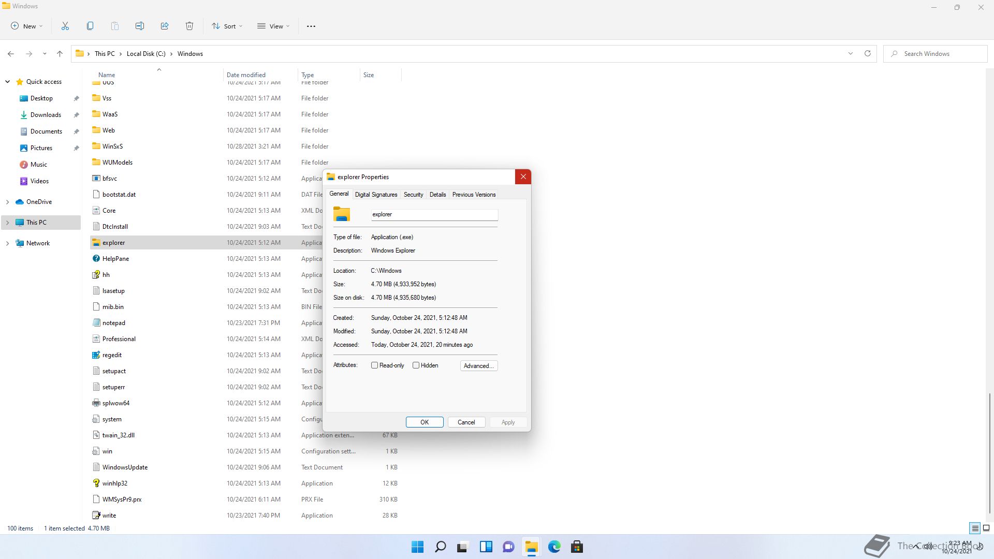The width and height of the screenshot is (994, 559).
Task: Switch to the Digital Signatures tab
Action: 376,195
